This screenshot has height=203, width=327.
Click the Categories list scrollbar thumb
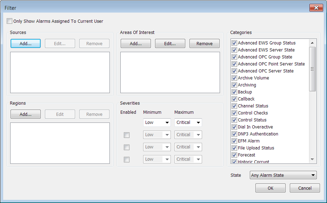pos(312,69)
